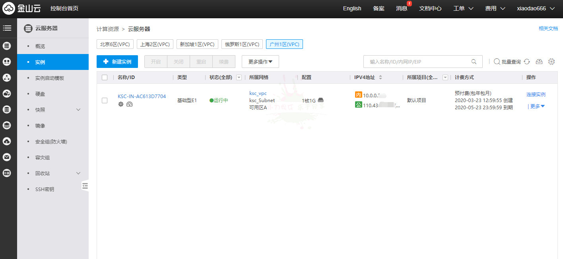Viewport: 563px width, 259px height.
Task: Click the 新建实例 button
Action: point(117,62)
